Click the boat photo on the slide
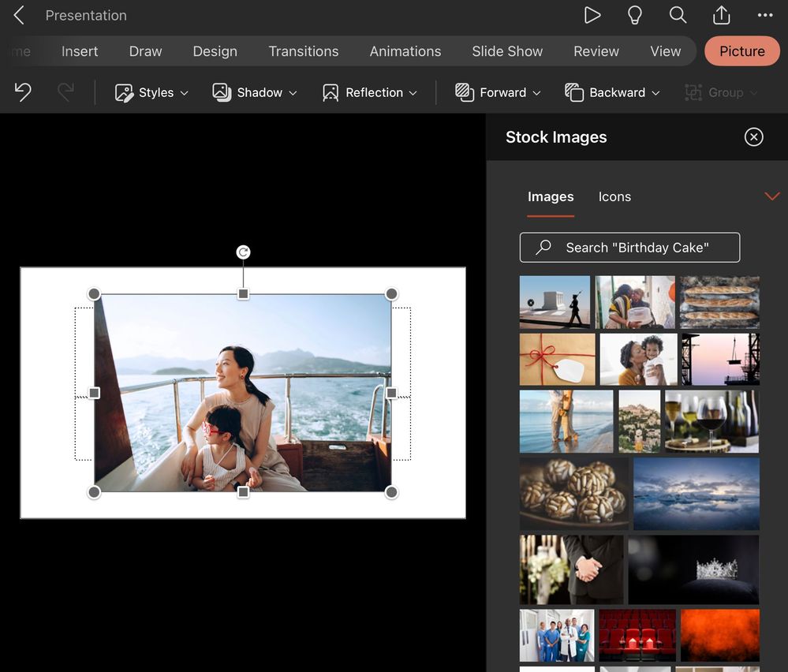The width and height of the screenshot is (788, 672). [243, 393]
